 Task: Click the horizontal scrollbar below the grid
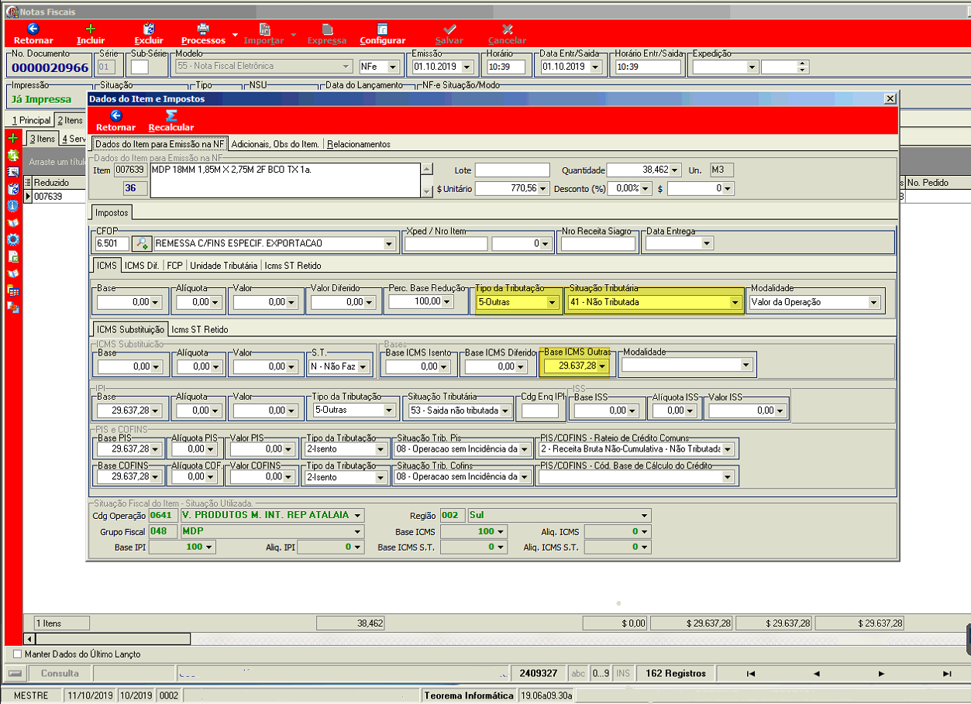(107, 639)
